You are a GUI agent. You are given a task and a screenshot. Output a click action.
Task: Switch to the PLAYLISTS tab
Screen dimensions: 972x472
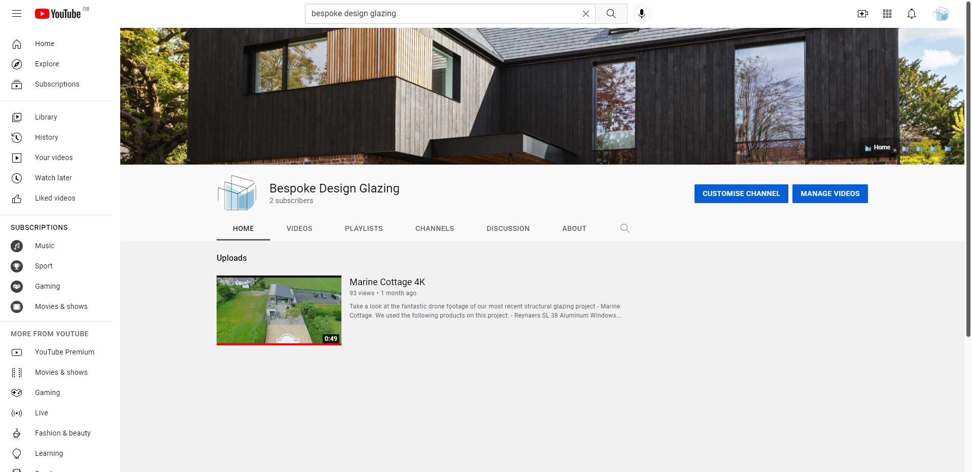click(363, 228)
